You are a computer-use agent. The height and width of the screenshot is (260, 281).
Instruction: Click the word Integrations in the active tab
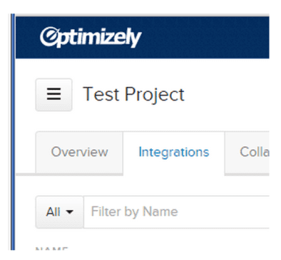click(x=174, y=152)
